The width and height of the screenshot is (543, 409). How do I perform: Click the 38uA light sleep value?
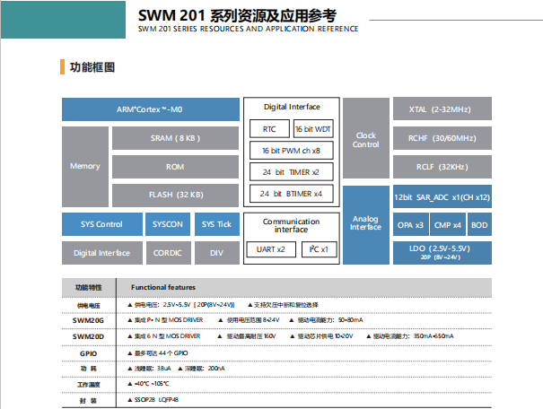(164, 368)
